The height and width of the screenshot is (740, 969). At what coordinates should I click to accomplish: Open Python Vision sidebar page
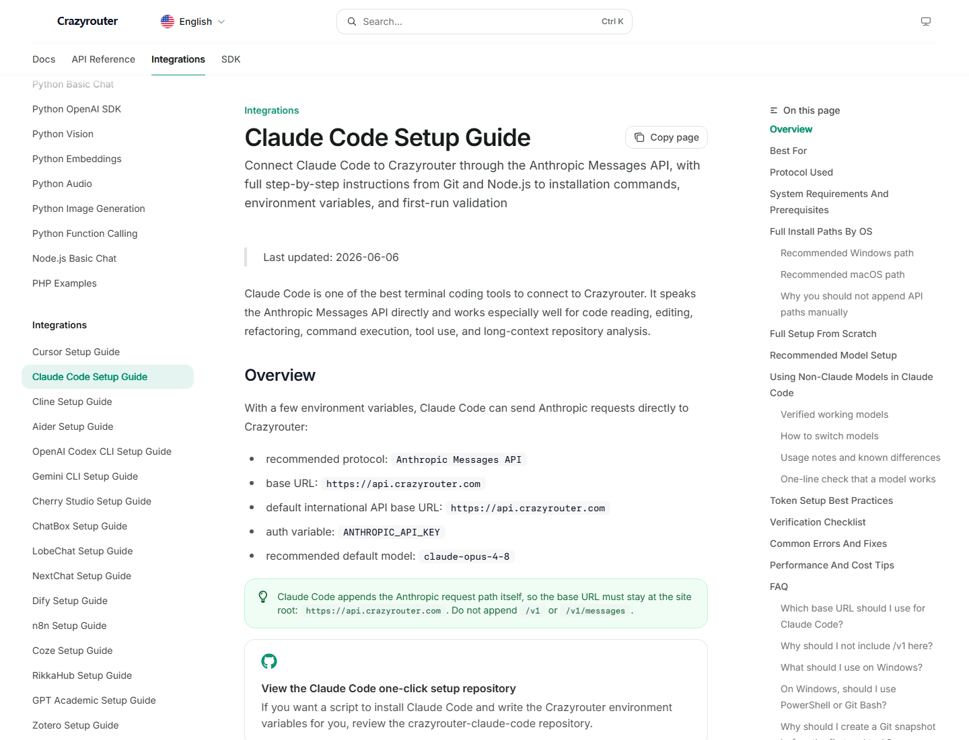click(x=63, y=134)
